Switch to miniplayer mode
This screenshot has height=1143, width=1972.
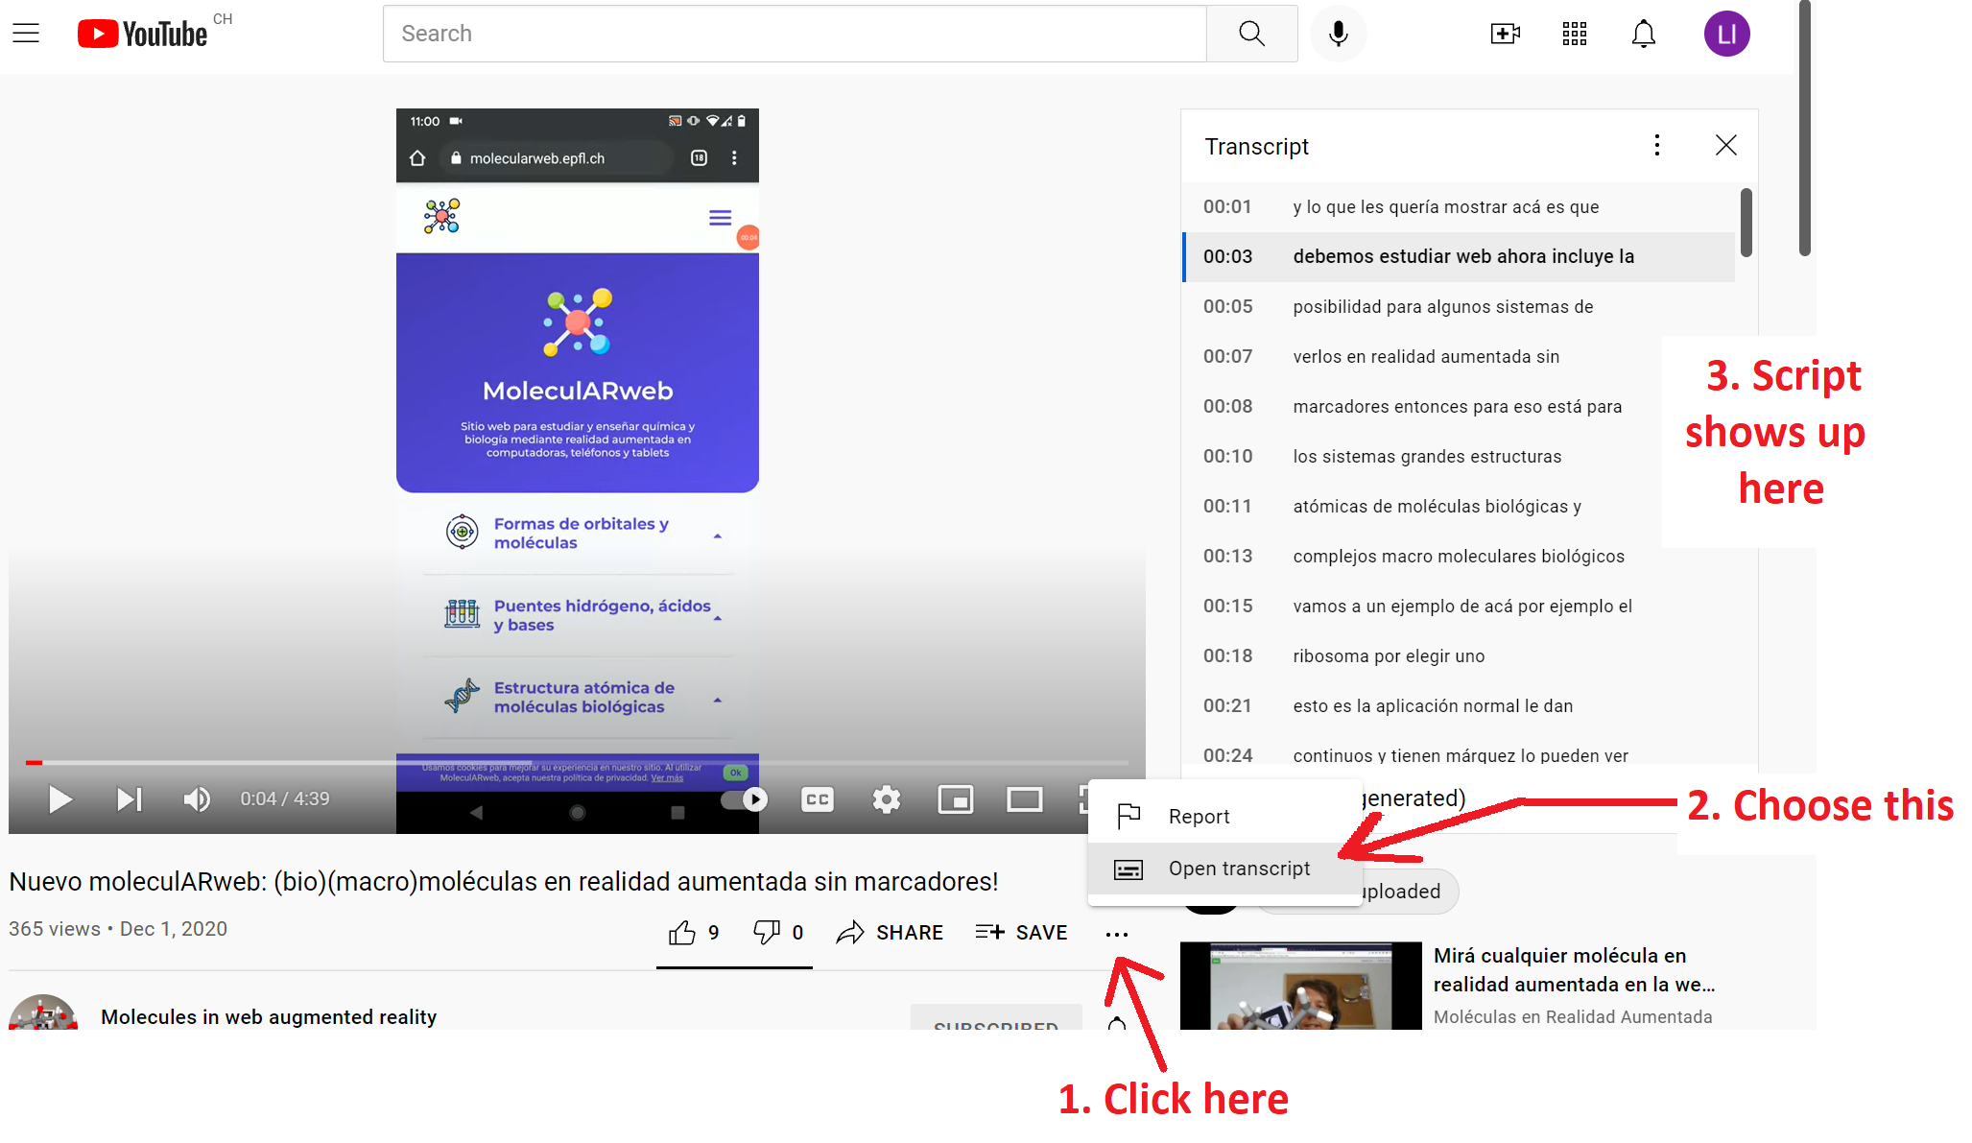point(956,798)
